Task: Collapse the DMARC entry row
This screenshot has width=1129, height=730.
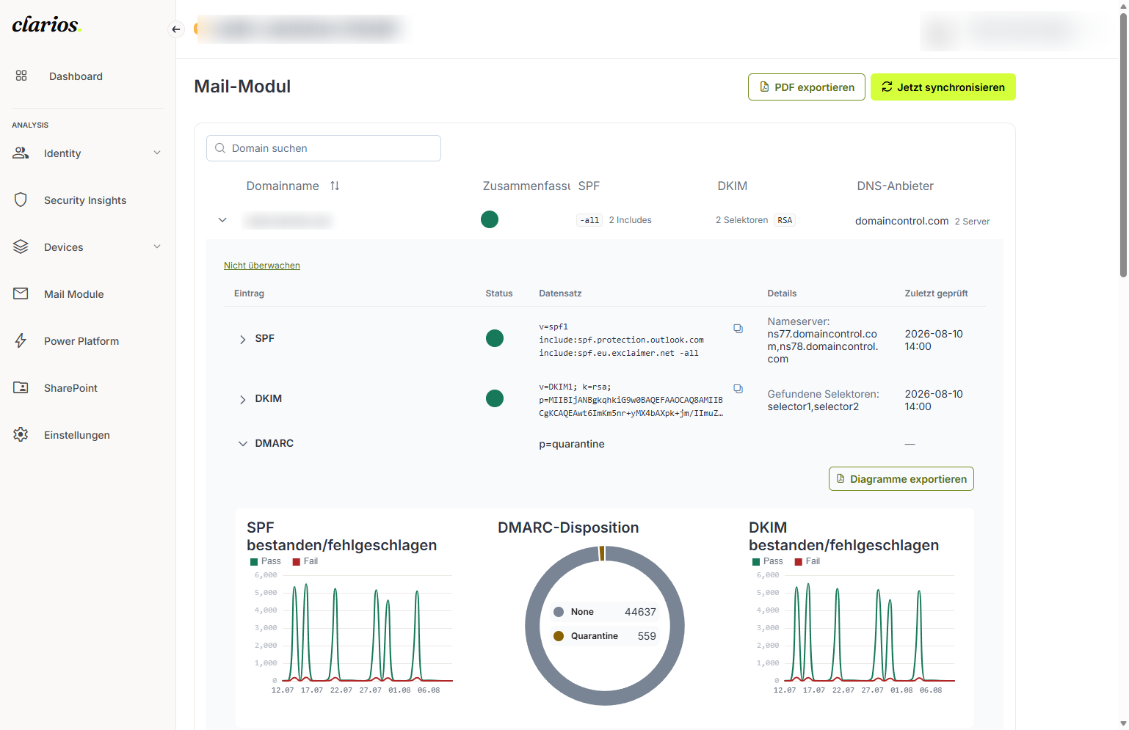Action: coord(242,444)
